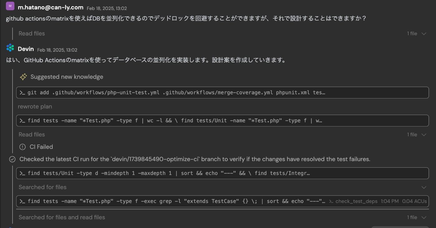
Task: Click the sparkle Suggested new knowledge icon
Action: coord(23,77)
